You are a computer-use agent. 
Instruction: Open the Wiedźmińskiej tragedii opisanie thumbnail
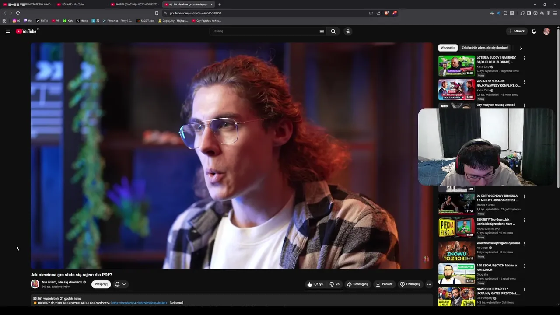(456, 252)
